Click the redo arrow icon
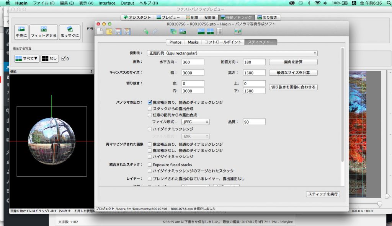The height and width of the screenshot is (226, 392). 155,31
